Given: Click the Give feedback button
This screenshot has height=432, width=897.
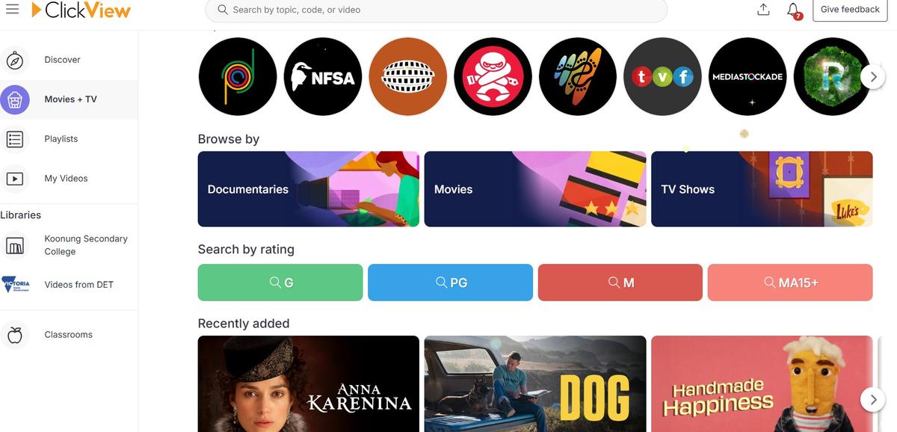Looking at the screenshot, I should tap(850, 10).
